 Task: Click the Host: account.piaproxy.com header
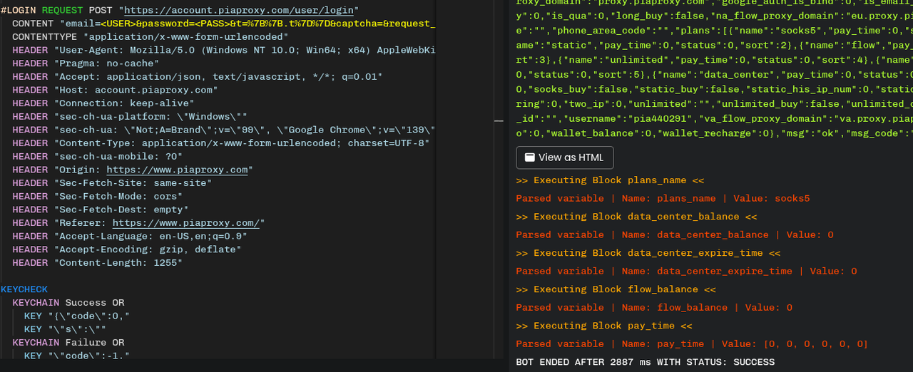(x=116, y=90)
